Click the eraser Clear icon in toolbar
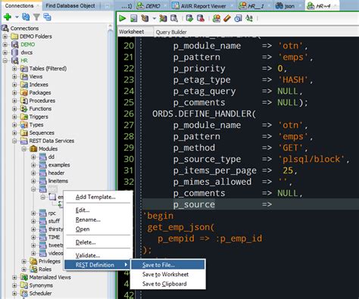359x299 pixels. [x=227, y=18]
